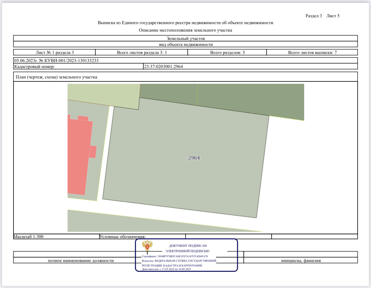Click the document title starting with 'Выписка из Единого'
The image size is (371, 288).
[185, 23]
